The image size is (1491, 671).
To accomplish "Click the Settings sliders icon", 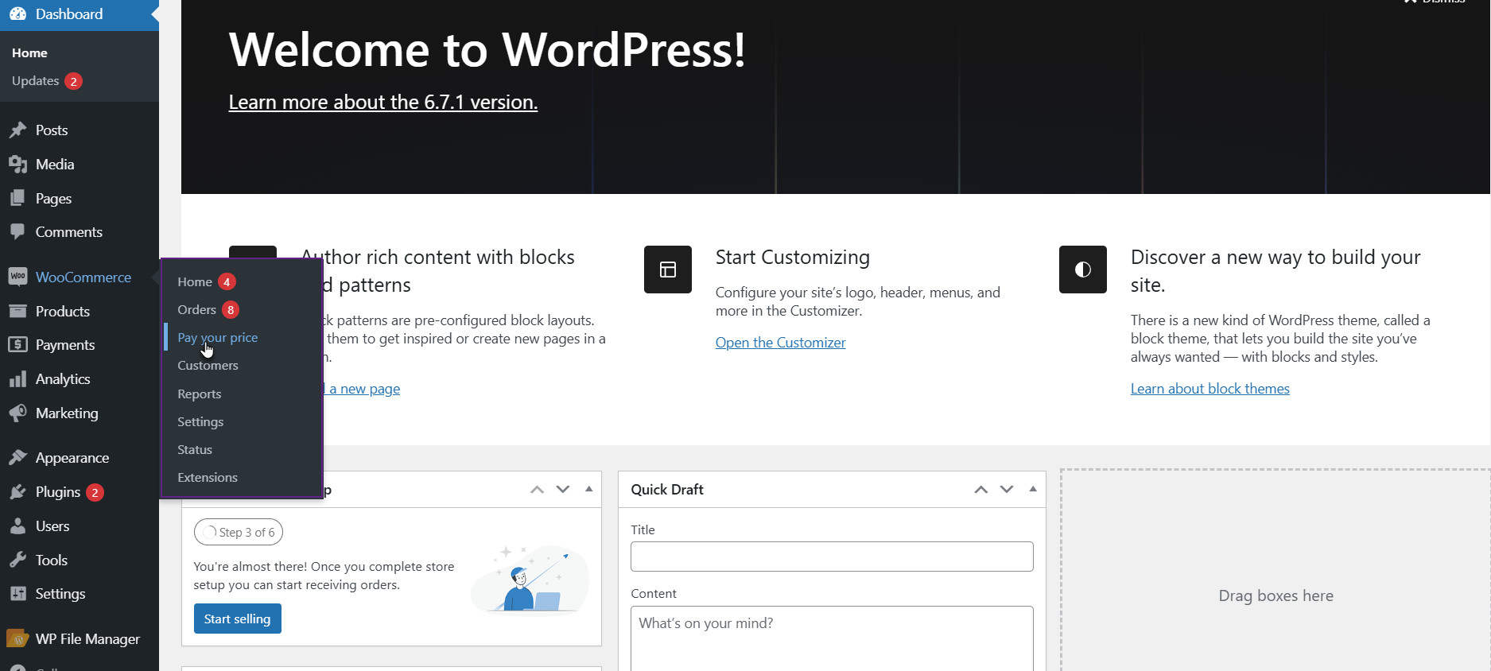I will [x=17, y=594].
